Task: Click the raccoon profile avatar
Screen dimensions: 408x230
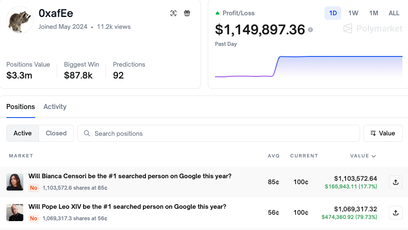Action: pyautogui.click(x=20, y=20)
